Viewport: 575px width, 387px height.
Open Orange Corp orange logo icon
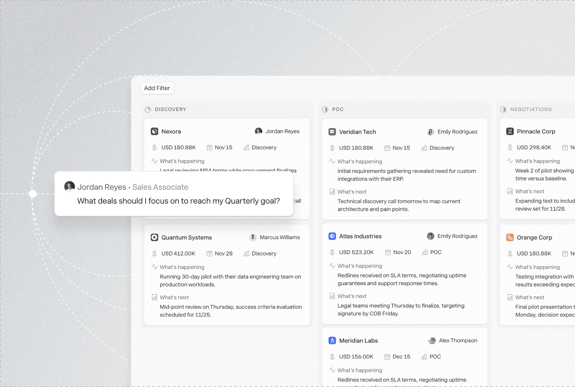[510, 237]
